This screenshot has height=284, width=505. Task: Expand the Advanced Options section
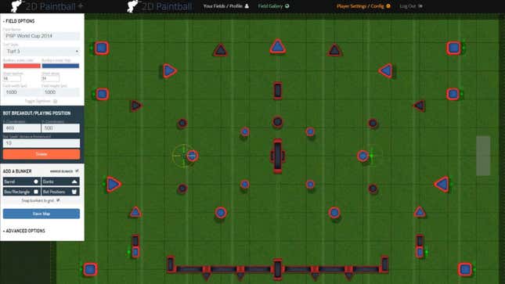[23, 231]
